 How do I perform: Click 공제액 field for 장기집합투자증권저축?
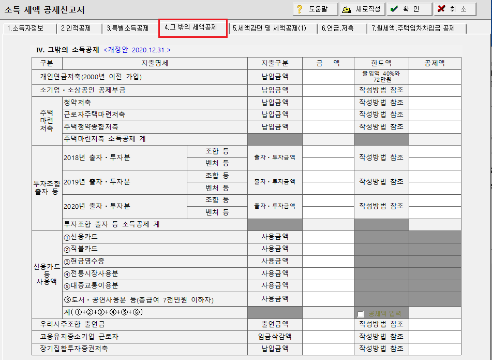pyautogui.click(x=435, y=349)
